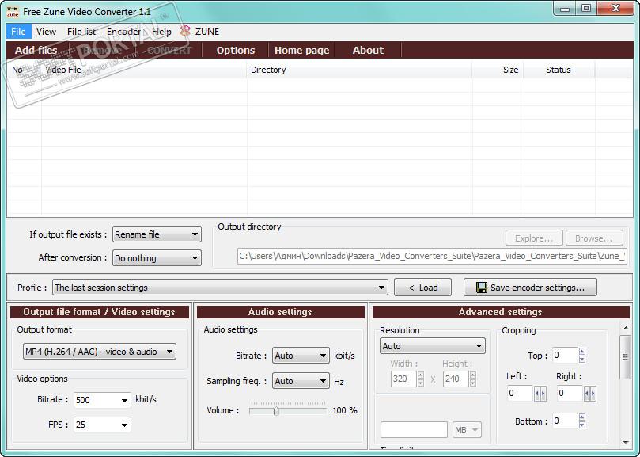Click Advanced settings scrollbar thumb
Screen dimensions: 640x457
click(x=625, y=357)
